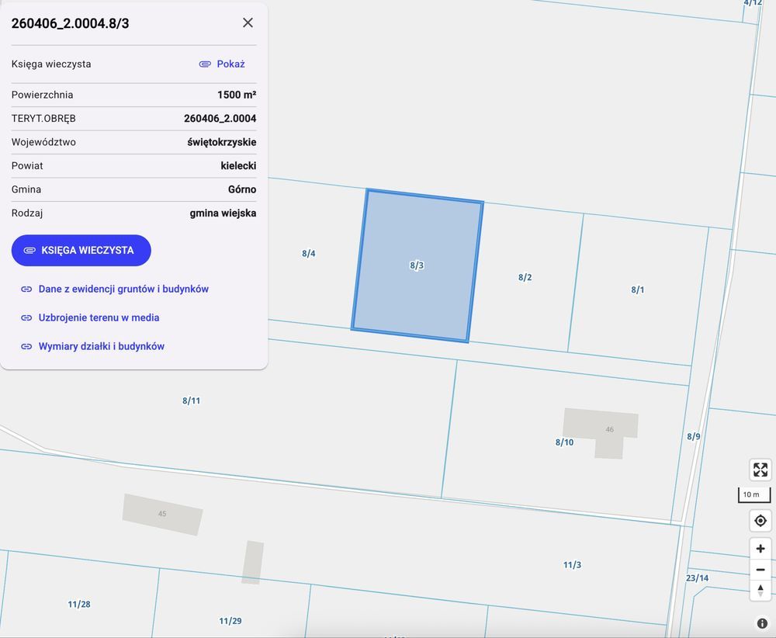Click the kielecki powiat value
The height and width of the screenshot is (638, 776).
coord(238,166)
